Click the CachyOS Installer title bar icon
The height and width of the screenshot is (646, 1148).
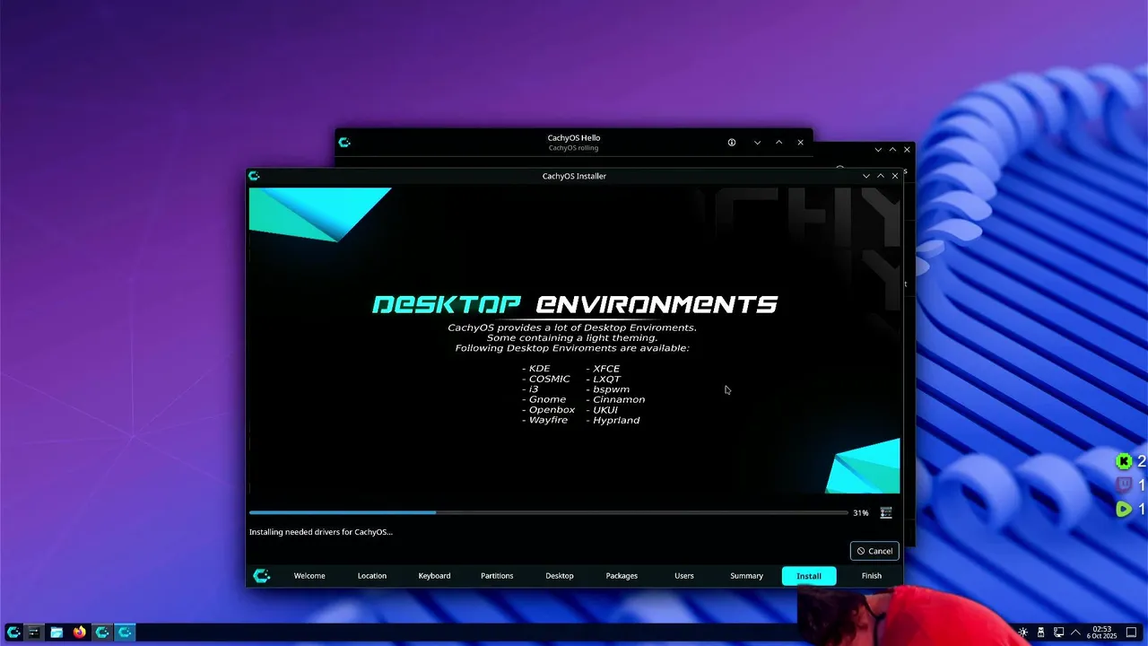click(x=254, y=176)
